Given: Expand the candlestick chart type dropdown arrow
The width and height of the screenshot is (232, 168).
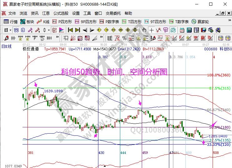Looking at the screenshot, I should click(49, 30).
